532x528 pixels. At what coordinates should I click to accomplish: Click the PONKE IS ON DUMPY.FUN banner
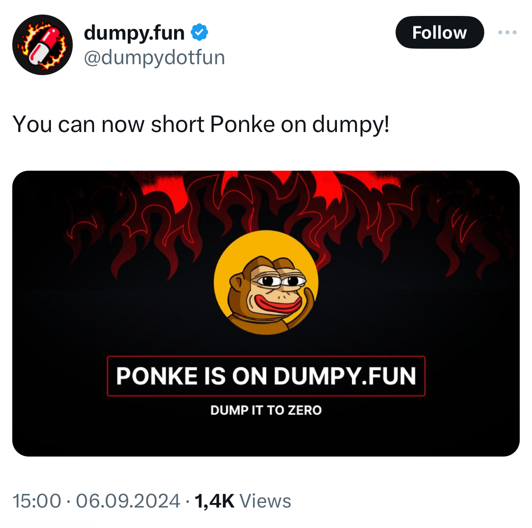[x=266, y=376]
